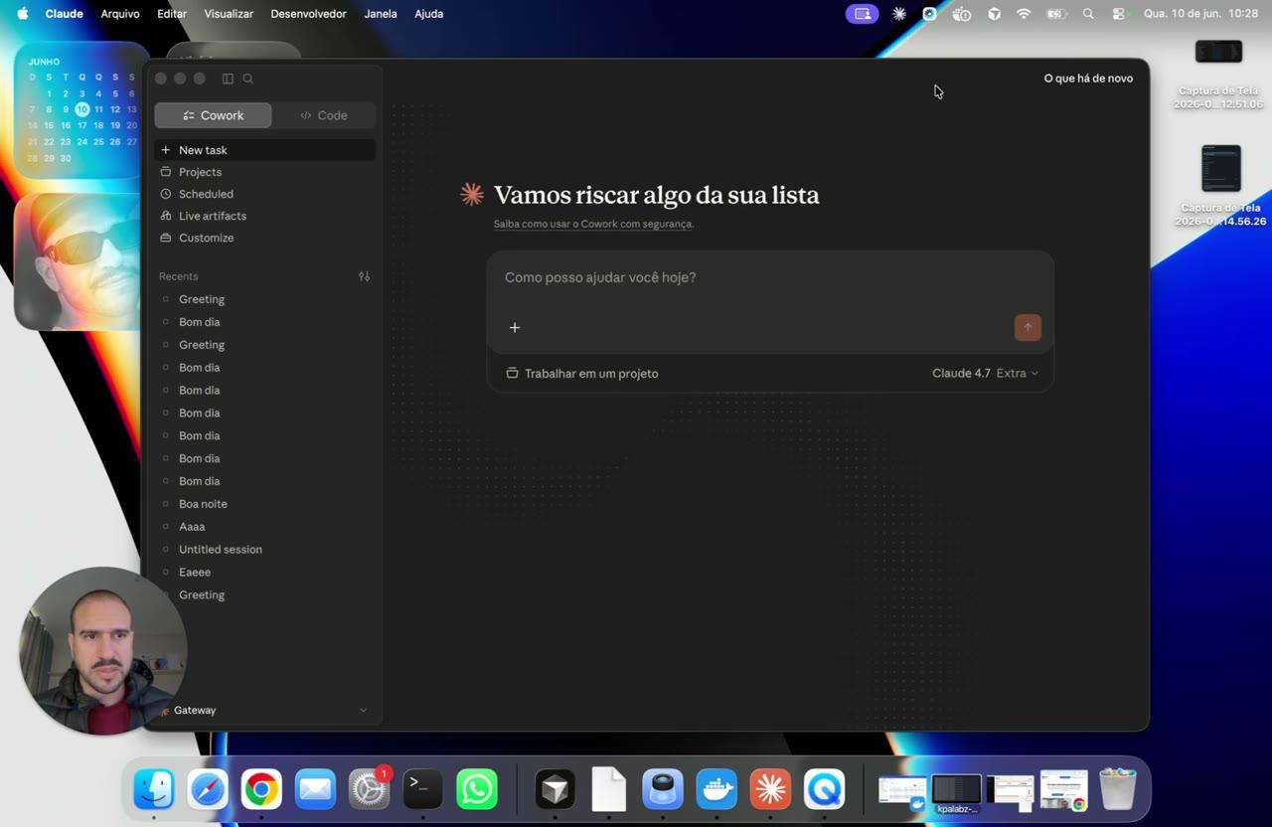This screenshot has height=827, width=1272.
Task: Open the Desenvolvedor menu
Action: (x=308, y=14)
